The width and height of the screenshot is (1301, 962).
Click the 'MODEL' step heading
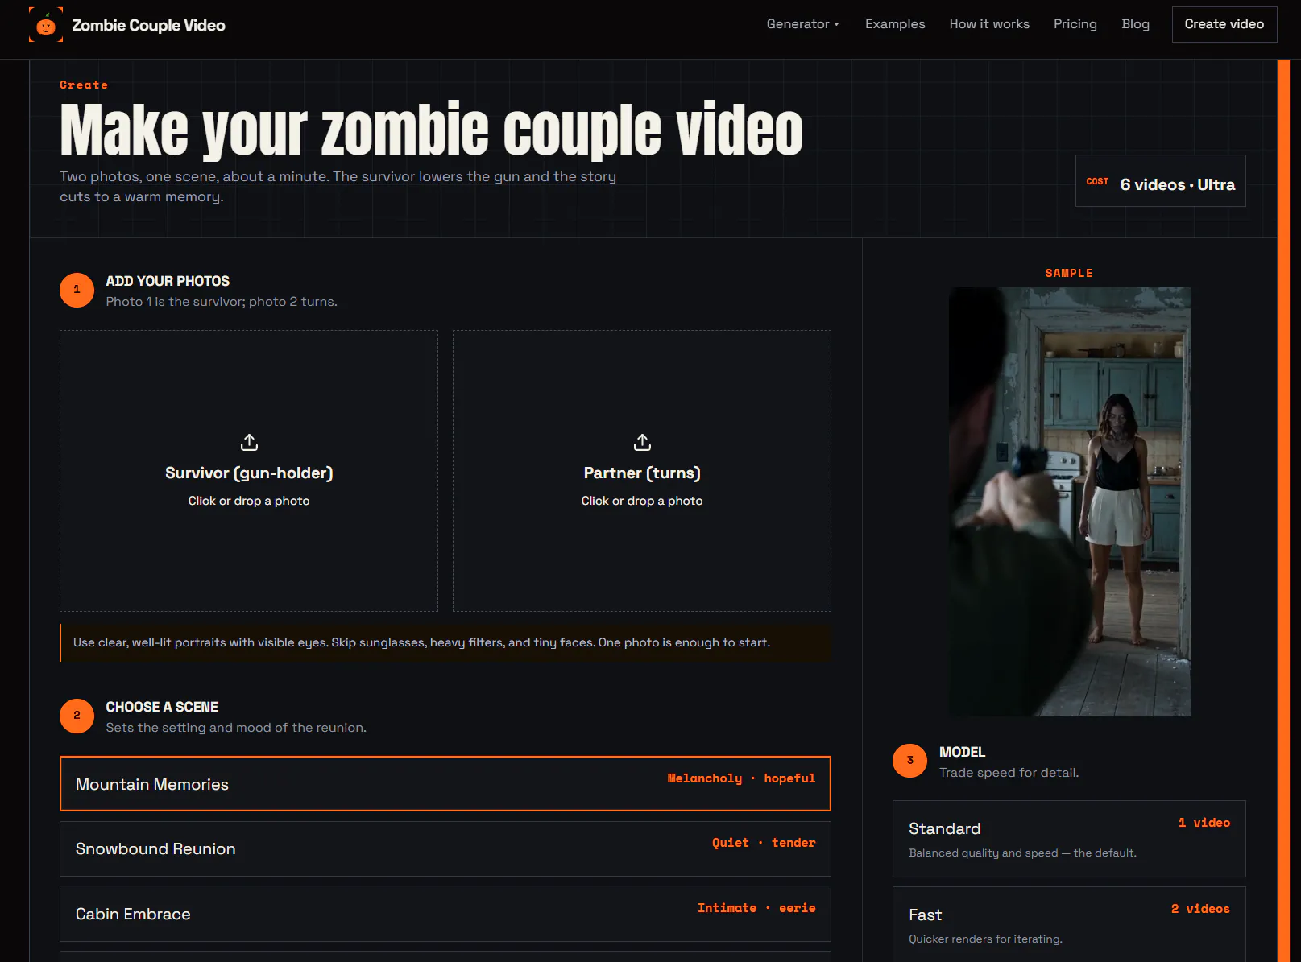coord(962,752)
